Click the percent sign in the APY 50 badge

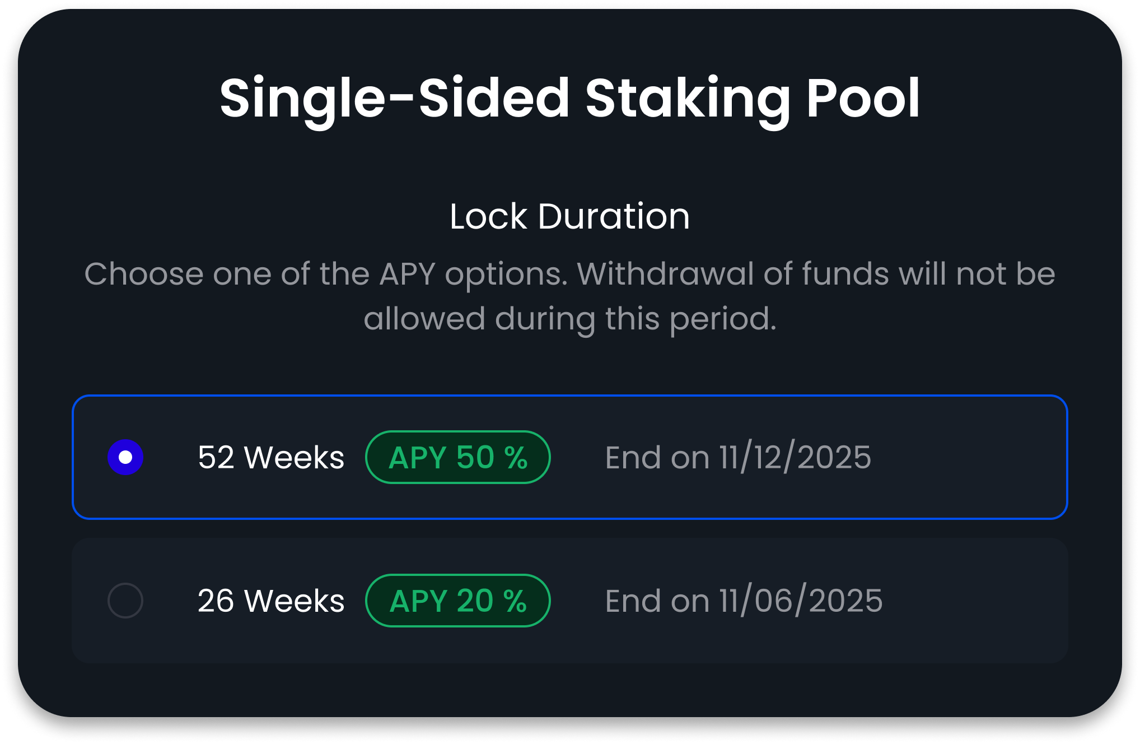coord(516,457)
